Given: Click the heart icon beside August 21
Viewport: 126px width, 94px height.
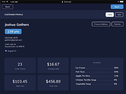Looking at the screenshot, I should point(6,51).
